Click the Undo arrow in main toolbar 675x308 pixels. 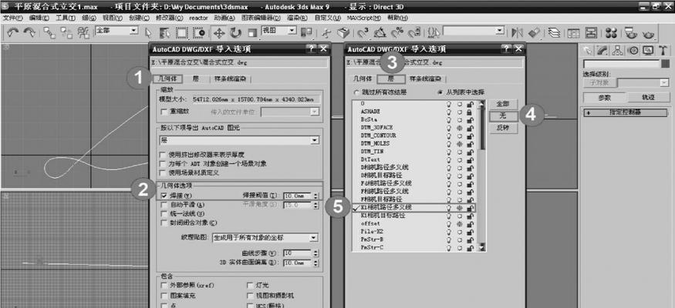[x=12, y=32]
